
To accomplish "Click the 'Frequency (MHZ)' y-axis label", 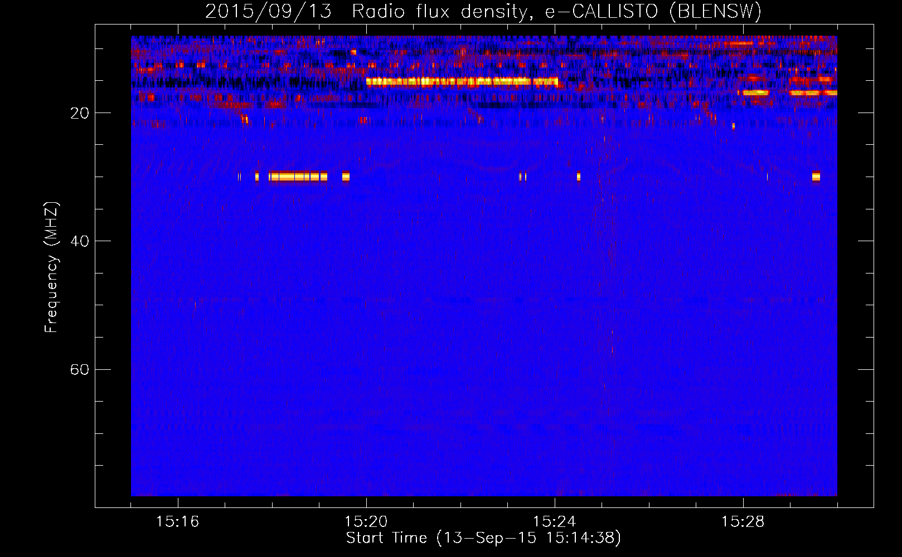I will click(51, 267).
